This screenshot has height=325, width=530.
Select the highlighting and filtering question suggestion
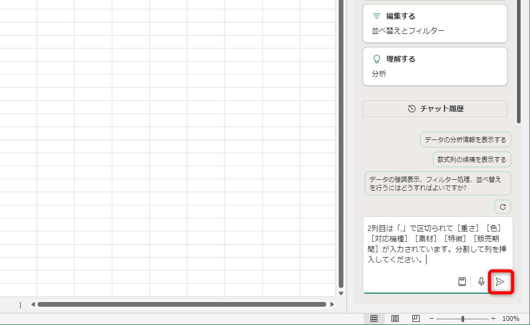pos(437,183)
